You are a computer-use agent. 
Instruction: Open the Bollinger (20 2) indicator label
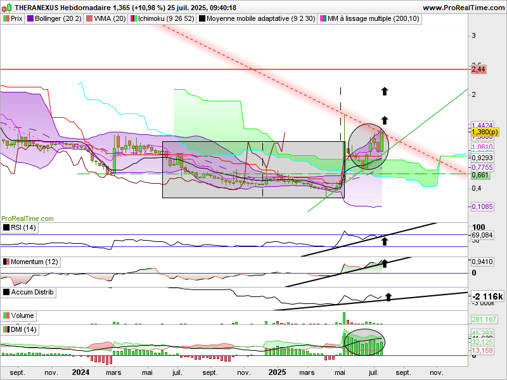(x=54, y=19)
